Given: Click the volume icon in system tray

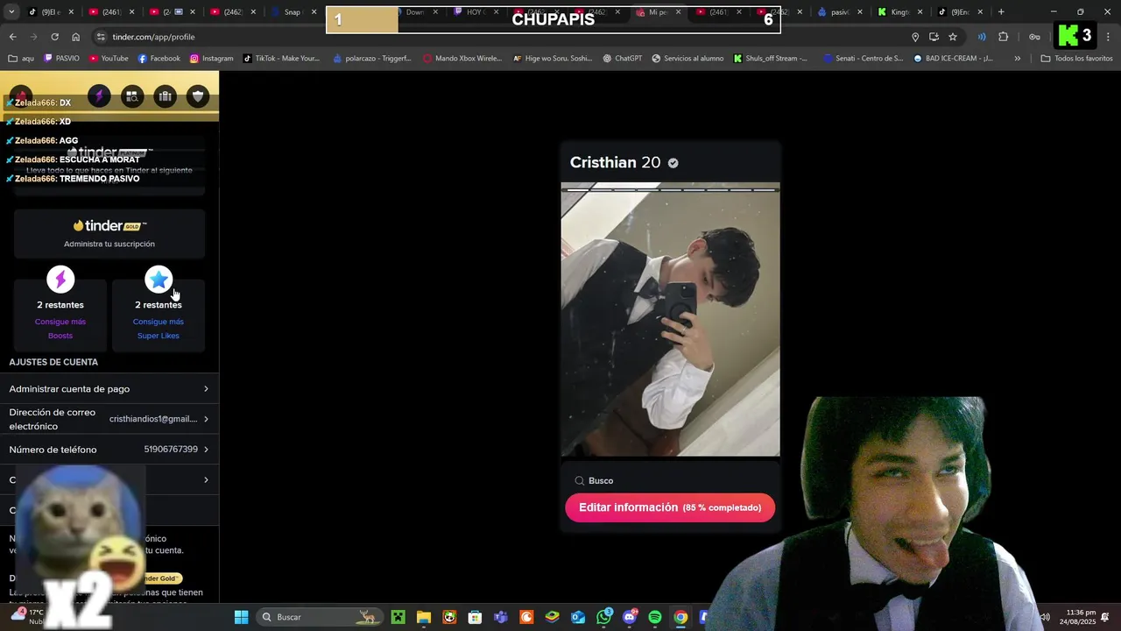Looking at the screenshot, I should (x=1044, y=617).
